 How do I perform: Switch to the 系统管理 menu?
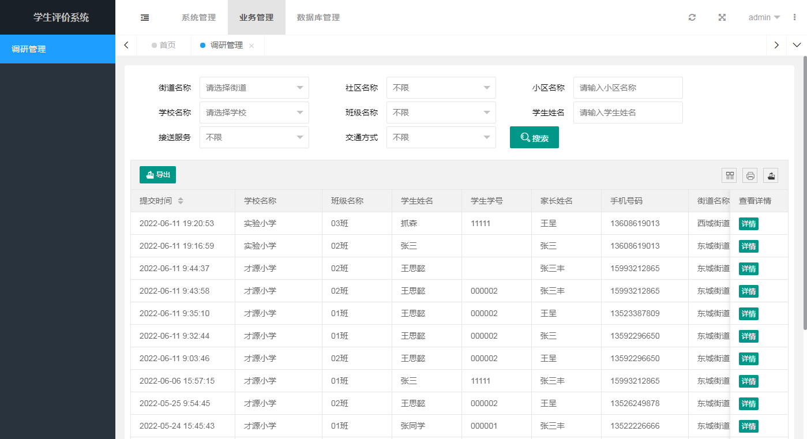pyautogui.click(x=198, y=17)
